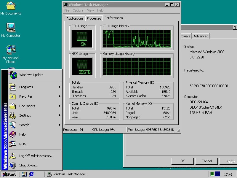Choose Shut Down in Start menu
This screenshot has width=237, height=178.
click(35, 165)
